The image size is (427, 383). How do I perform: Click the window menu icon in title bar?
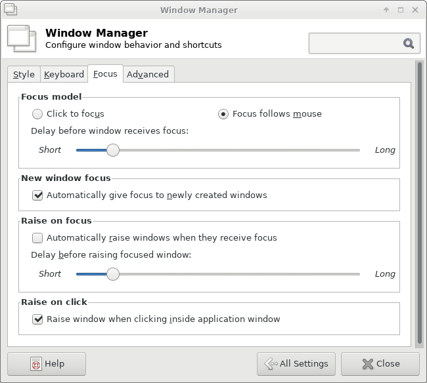(11, 10)
